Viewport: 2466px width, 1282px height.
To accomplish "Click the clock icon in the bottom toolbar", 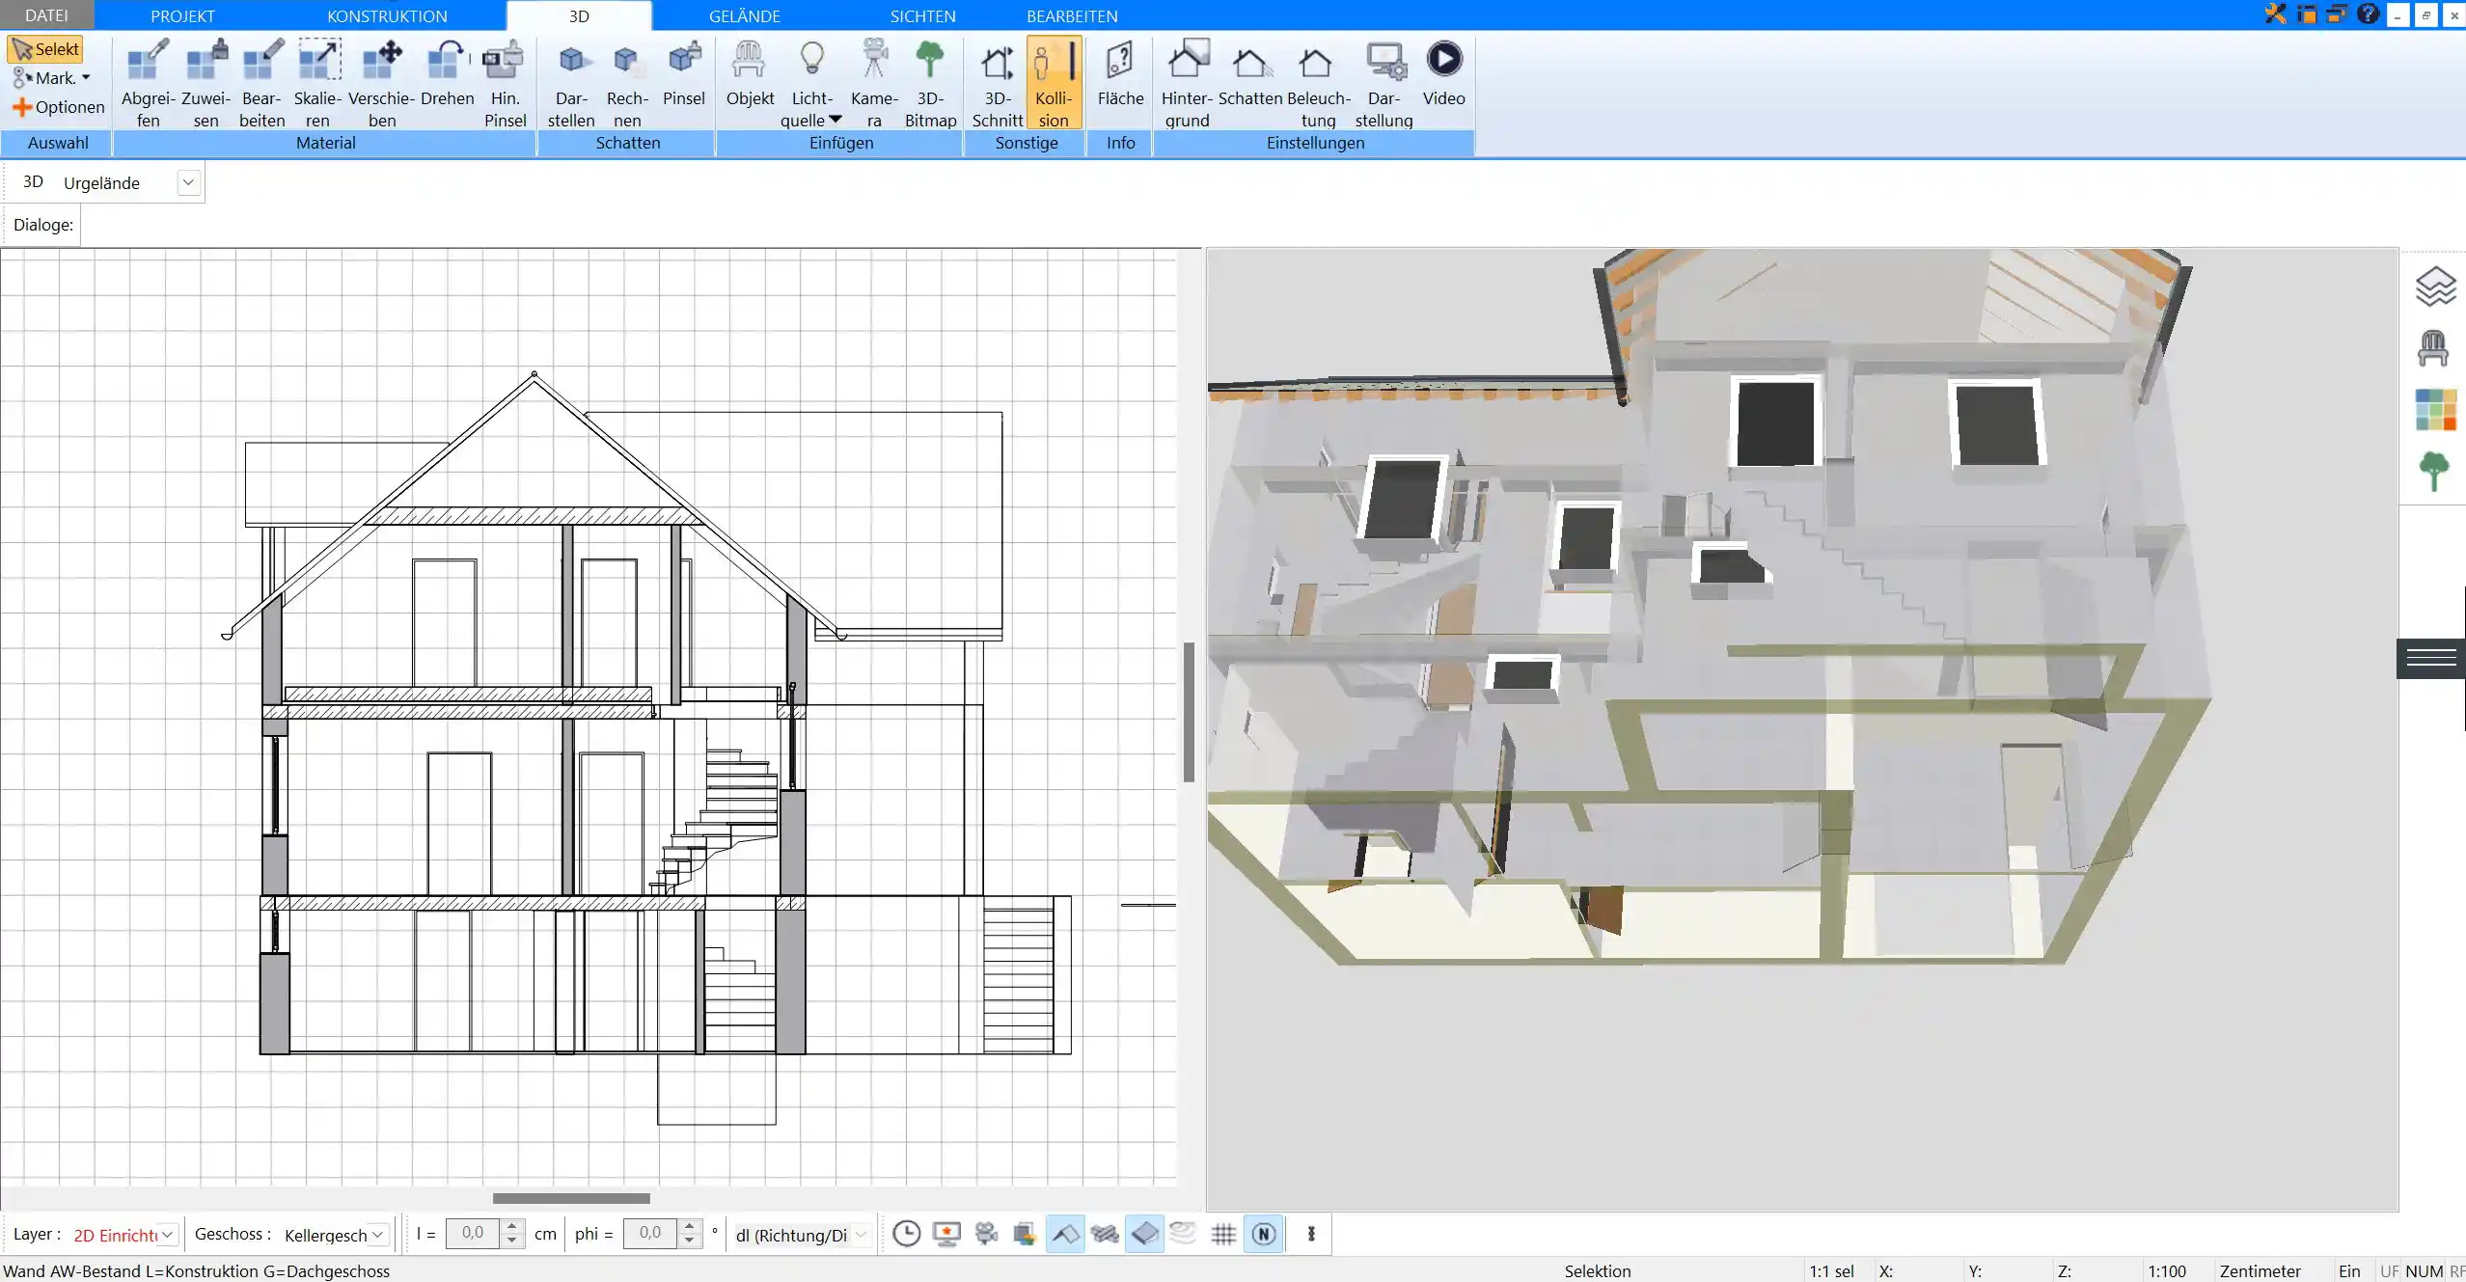I will click(x=906, y=1234).
